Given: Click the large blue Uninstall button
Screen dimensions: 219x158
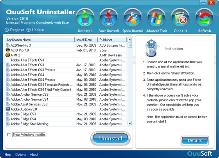Looking at the screenshot, I should click(x=110, y=138).
